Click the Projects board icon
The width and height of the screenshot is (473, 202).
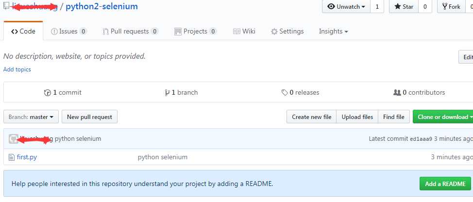[x=178, y=32]
